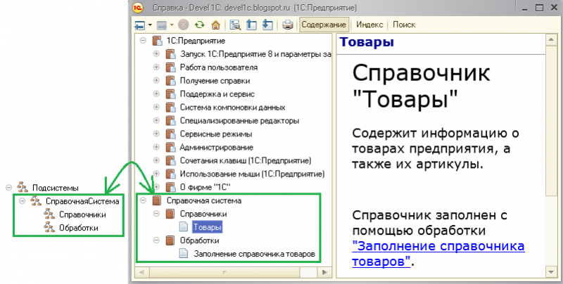Screen dimensions: 563x284
Task: Click the contents tree scroll-right arrow
Action: (325, 272)
